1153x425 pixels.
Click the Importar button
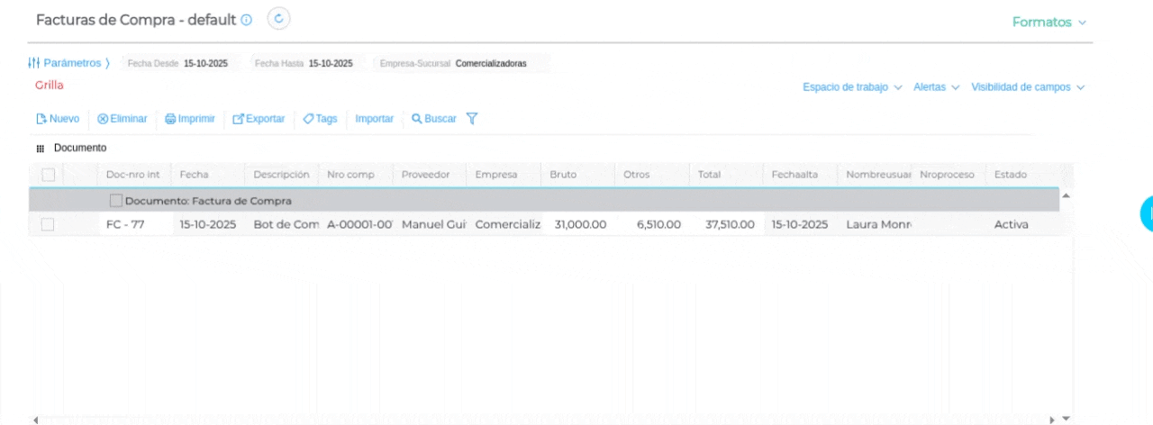[x=374, y=119]
